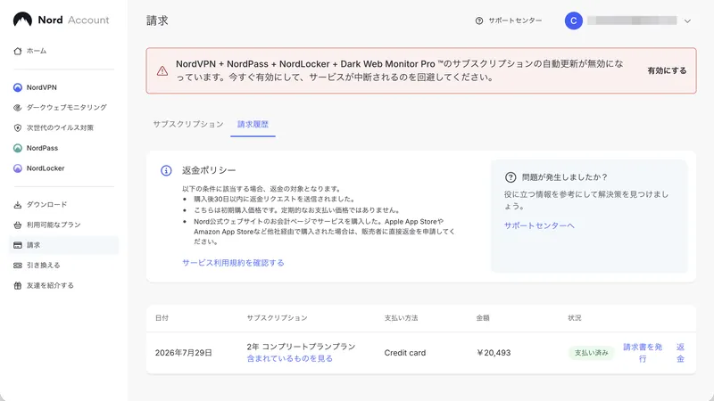The height and width of the screenshot is (401, 714).
Task: Go to 次世代のウイルス対策 page
Action: point(63,127)
